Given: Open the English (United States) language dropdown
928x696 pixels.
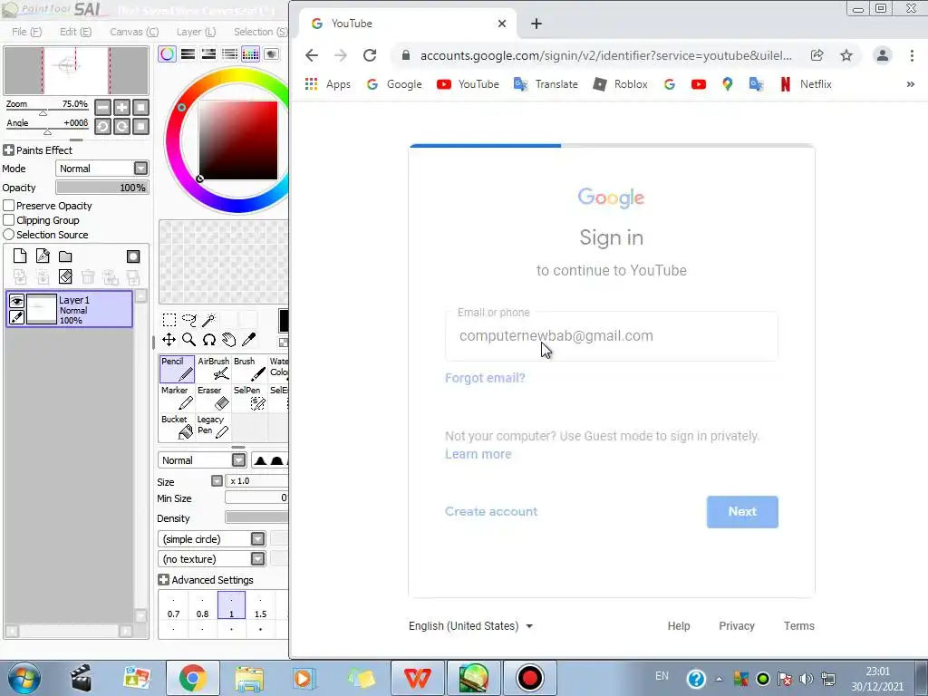Looking at the screenshot, I should point(470,626).
